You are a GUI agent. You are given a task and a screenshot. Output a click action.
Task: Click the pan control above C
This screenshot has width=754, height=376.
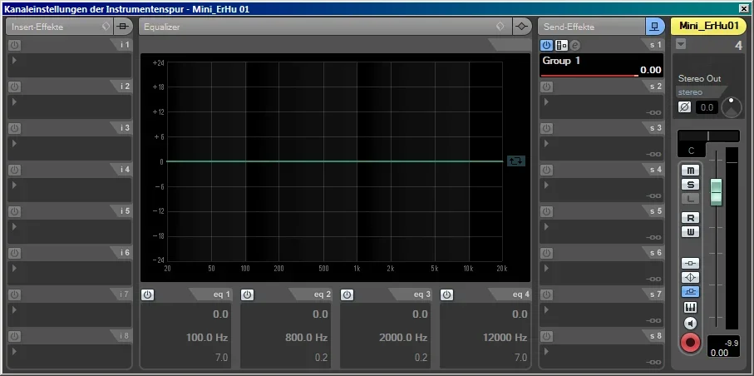708,136
